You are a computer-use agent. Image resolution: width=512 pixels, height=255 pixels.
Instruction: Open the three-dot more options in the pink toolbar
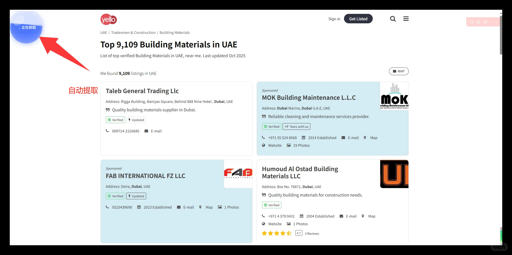pyautogui.click(x=495, y=22)
